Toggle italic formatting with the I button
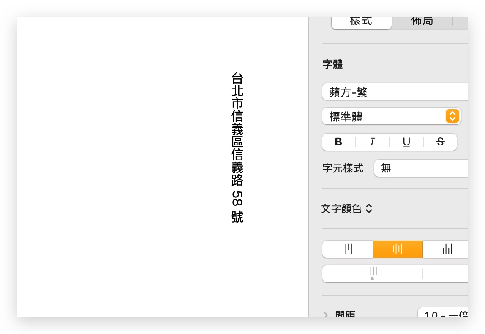Screen dimensions: 485x334 pos(373,142)
